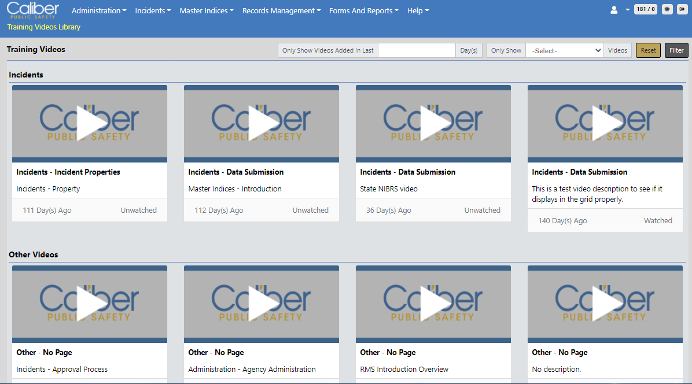Play the Incident Properties video
Image resolution: width=692 pixels, height=384 pixels.
coord(90,123)
